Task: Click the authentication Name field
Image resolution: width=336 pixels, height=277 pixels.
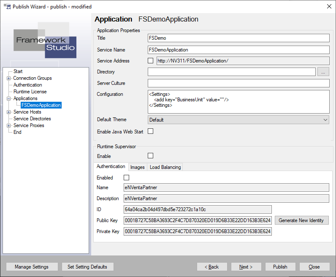Action: click(x=226, y=187)
